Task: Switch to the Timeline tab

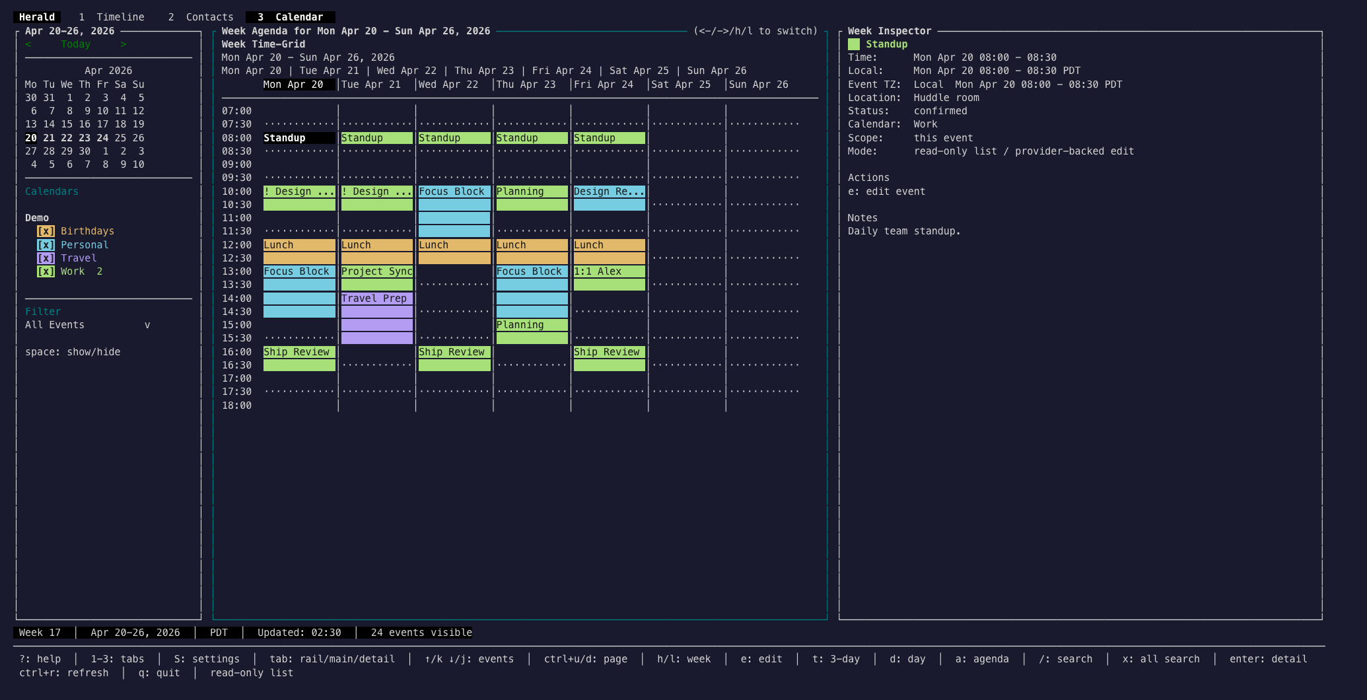Action: [x=112, y=17]
